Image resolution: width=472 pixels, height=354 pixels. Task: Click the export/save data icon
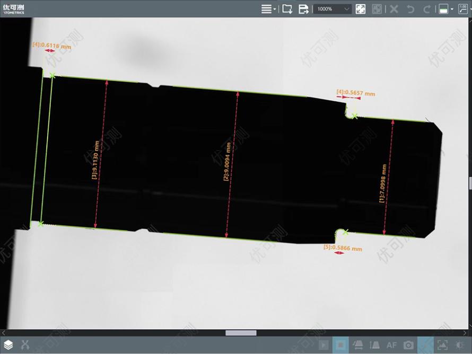(303, 9)
